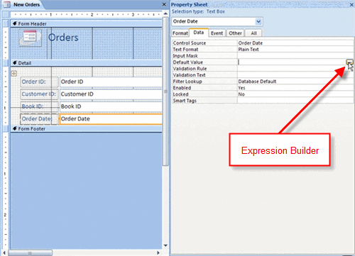Image resolution: width=355 pixels, height=256 pixels.
Task: Select the Order Date text box
Action: (x=111, y=119)
